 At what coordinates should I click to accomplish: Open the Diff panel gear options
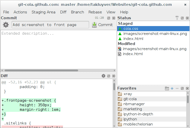click(x=103, y=76)
